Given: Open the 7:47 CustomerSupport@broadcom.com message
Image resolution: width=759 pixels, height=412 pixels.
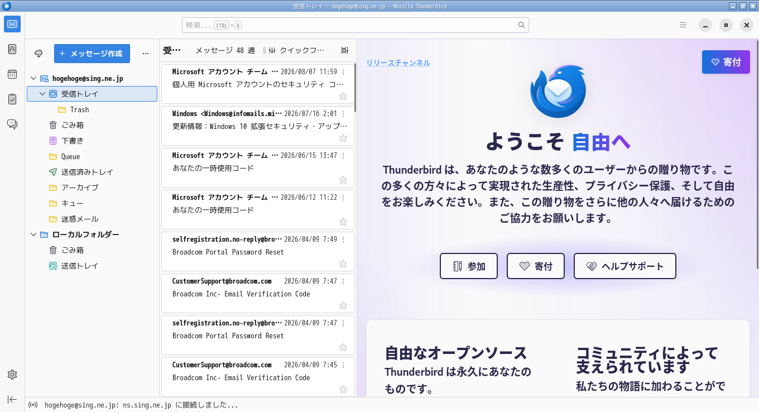Looking at the screenshot, I should (x=258, y=294).
